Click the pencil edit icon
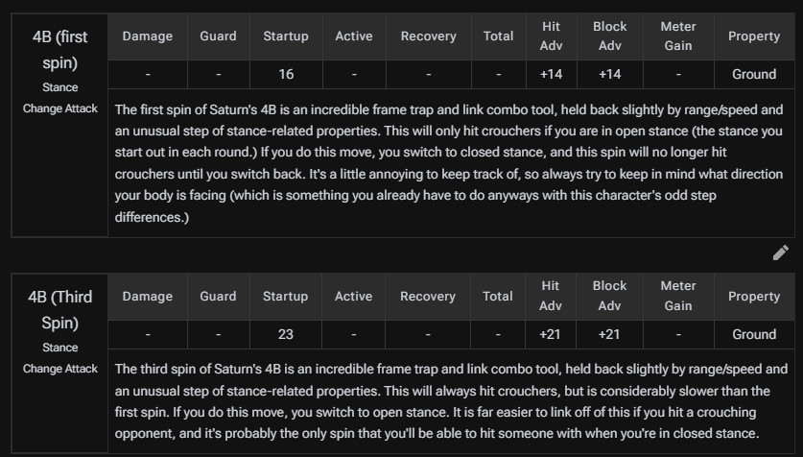The image size is (803, 457). 781,253
